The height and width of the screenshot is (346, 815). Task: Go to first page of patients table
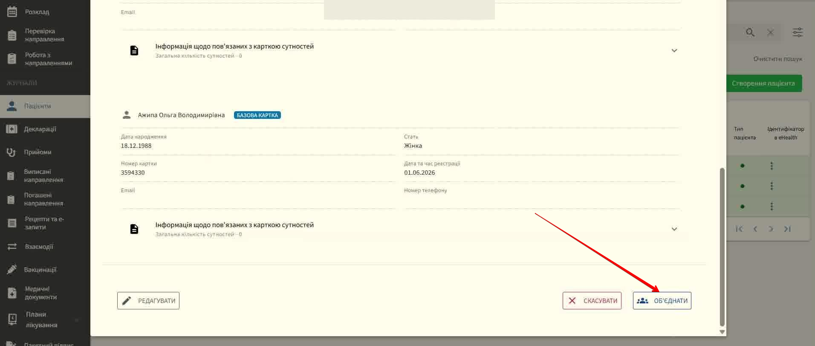pyautogui.click(x=739, y=229)
